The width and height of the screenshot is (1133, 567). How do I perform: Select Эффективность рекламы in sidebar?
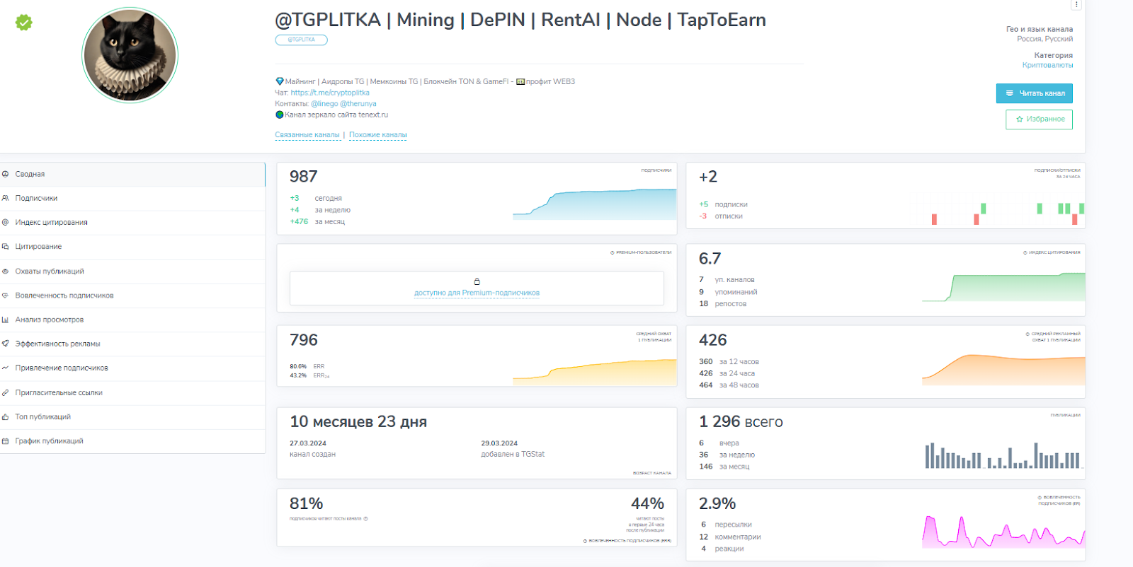click(57, 344)
